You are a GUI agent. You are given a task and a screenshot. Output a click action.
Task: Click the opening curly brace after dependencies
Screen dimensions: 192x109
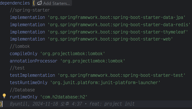34,3
